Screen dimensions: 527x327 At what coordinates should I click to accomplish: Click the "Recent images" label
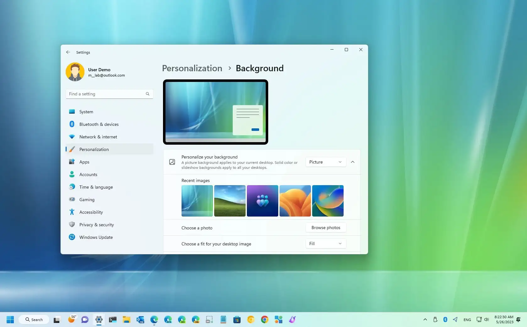point(195,180)
